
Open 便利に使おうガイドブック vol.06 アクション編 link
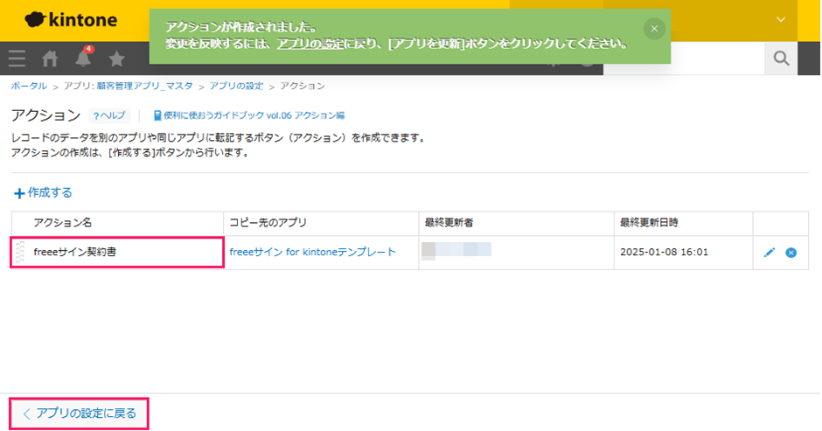pyautogui.click(x=249, y=115)
